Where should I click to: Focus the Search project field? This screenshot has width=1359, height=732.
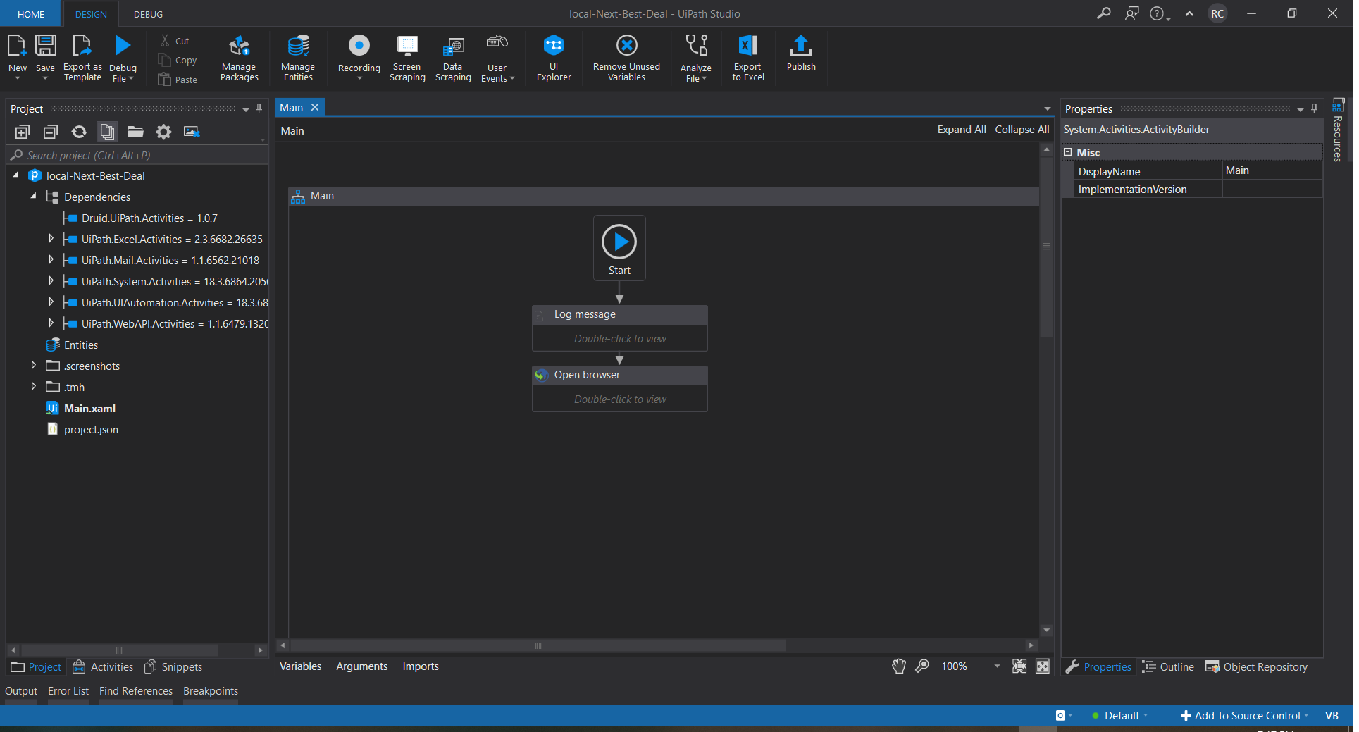137,155
